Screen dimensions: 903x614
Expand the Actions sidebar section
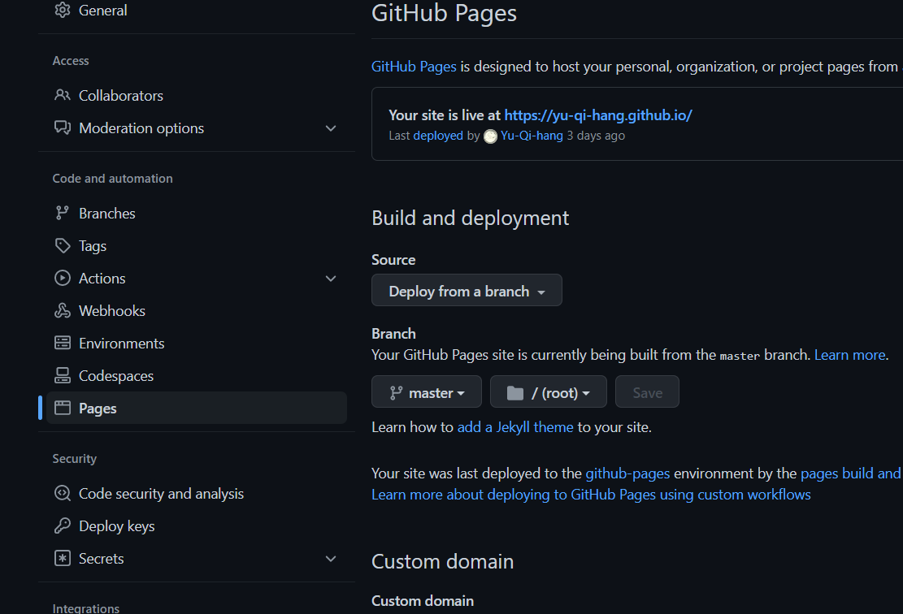point(331,278)
